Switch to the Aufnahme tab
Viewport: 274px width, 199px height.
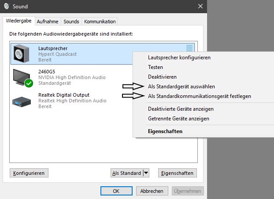click(x=48, y=22)
